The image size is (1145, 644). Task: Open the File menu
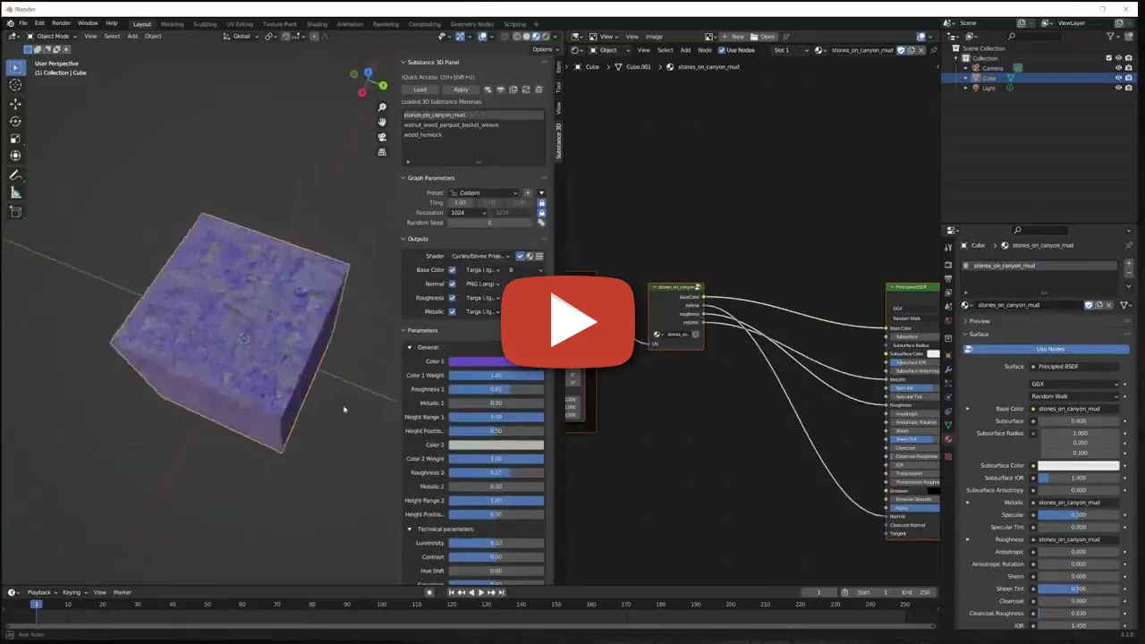point(22,23)
